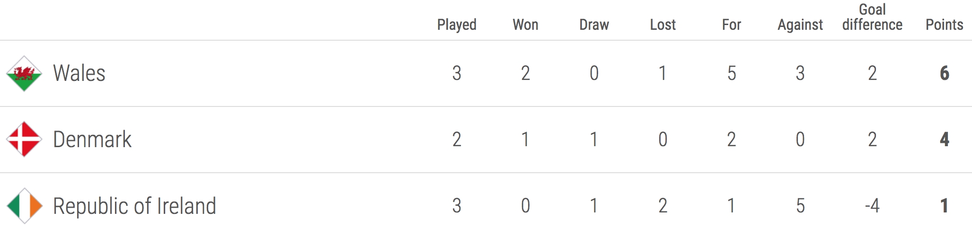Select the Lost column header
The height and width of the screenshot is (229, 972).
point(663,25)
